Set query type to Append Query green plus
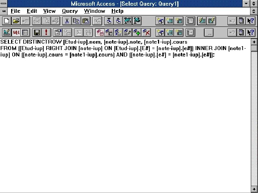The image size is (258, 193). pyautogui.click(x=137, y=33)
